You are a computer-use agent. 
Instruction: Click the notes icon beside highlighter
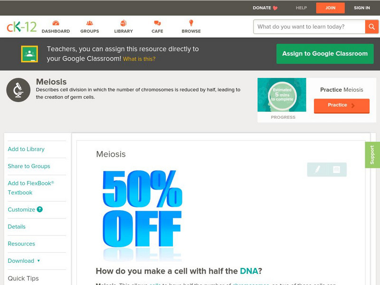coord(336,170)
